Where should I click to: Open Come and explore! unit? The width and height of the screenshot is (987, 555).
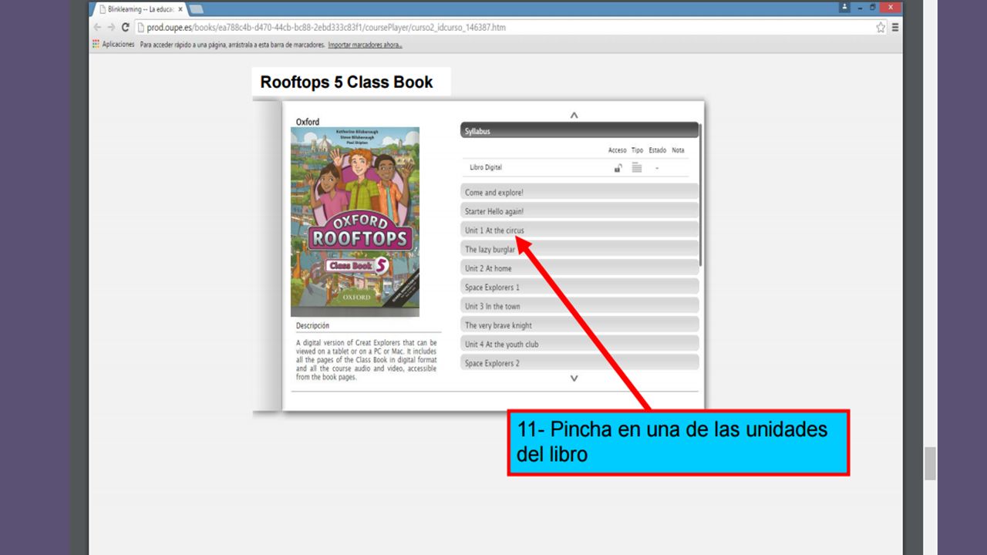point(579,193)
